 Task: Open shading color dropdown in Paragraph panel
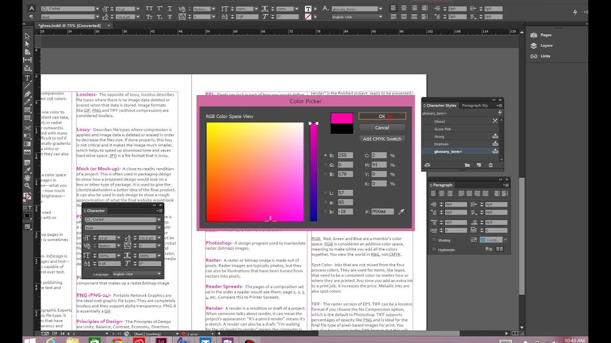[506, 240]
